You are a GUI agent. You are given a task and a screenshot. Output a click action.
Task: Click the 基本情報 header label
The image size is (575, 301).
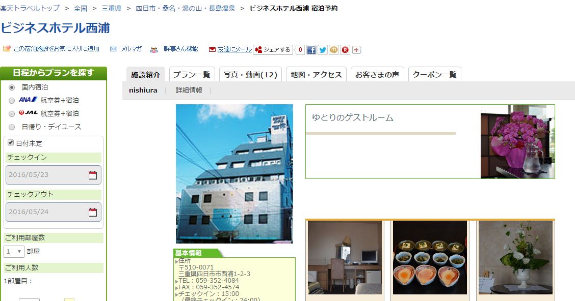click(x=188, y=253)
